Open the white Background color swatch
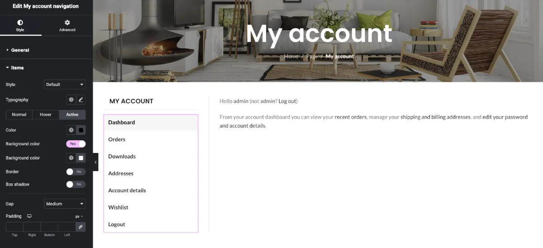The image size is (543, 248). tap(81, 158)
